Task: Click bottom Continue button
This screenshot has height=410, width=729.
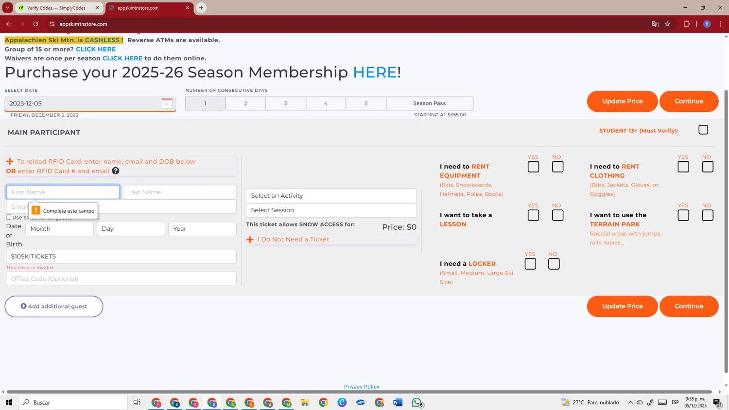Action: pos(689,307)
